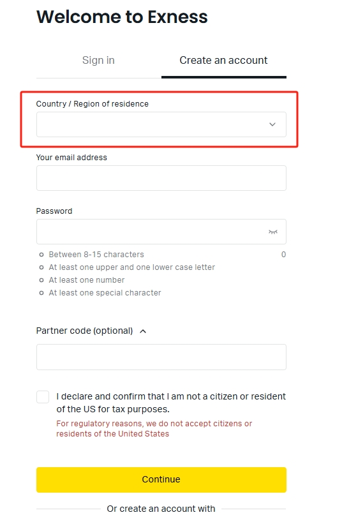Screen dimensions: 342x515
Task: Switch to the Sign in tab
Action: tap(98, 61)
